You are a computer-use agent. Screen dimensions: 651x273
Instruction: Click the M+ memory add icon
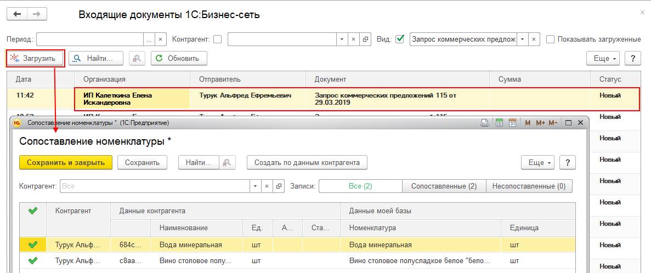pyautogui.click(x=540, y=123)
